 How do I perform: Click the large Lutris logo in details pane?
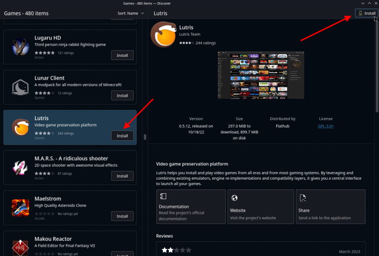coord(164,35)
